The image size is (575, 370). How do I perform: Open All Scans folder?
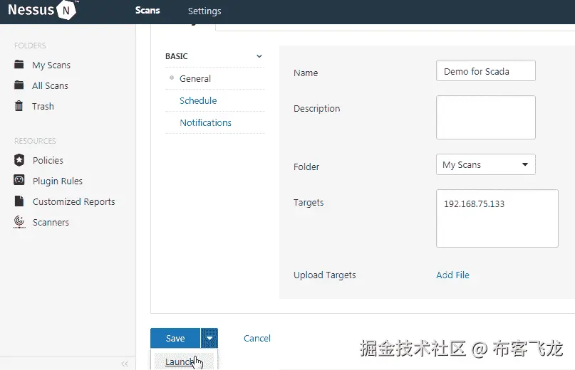pyautogui.click(x=51, y=85)
